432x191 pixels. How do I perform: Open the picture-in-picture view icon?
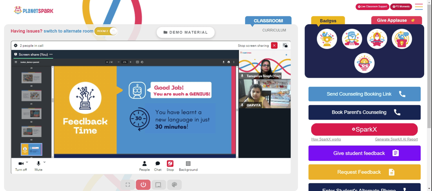(285, 46)
